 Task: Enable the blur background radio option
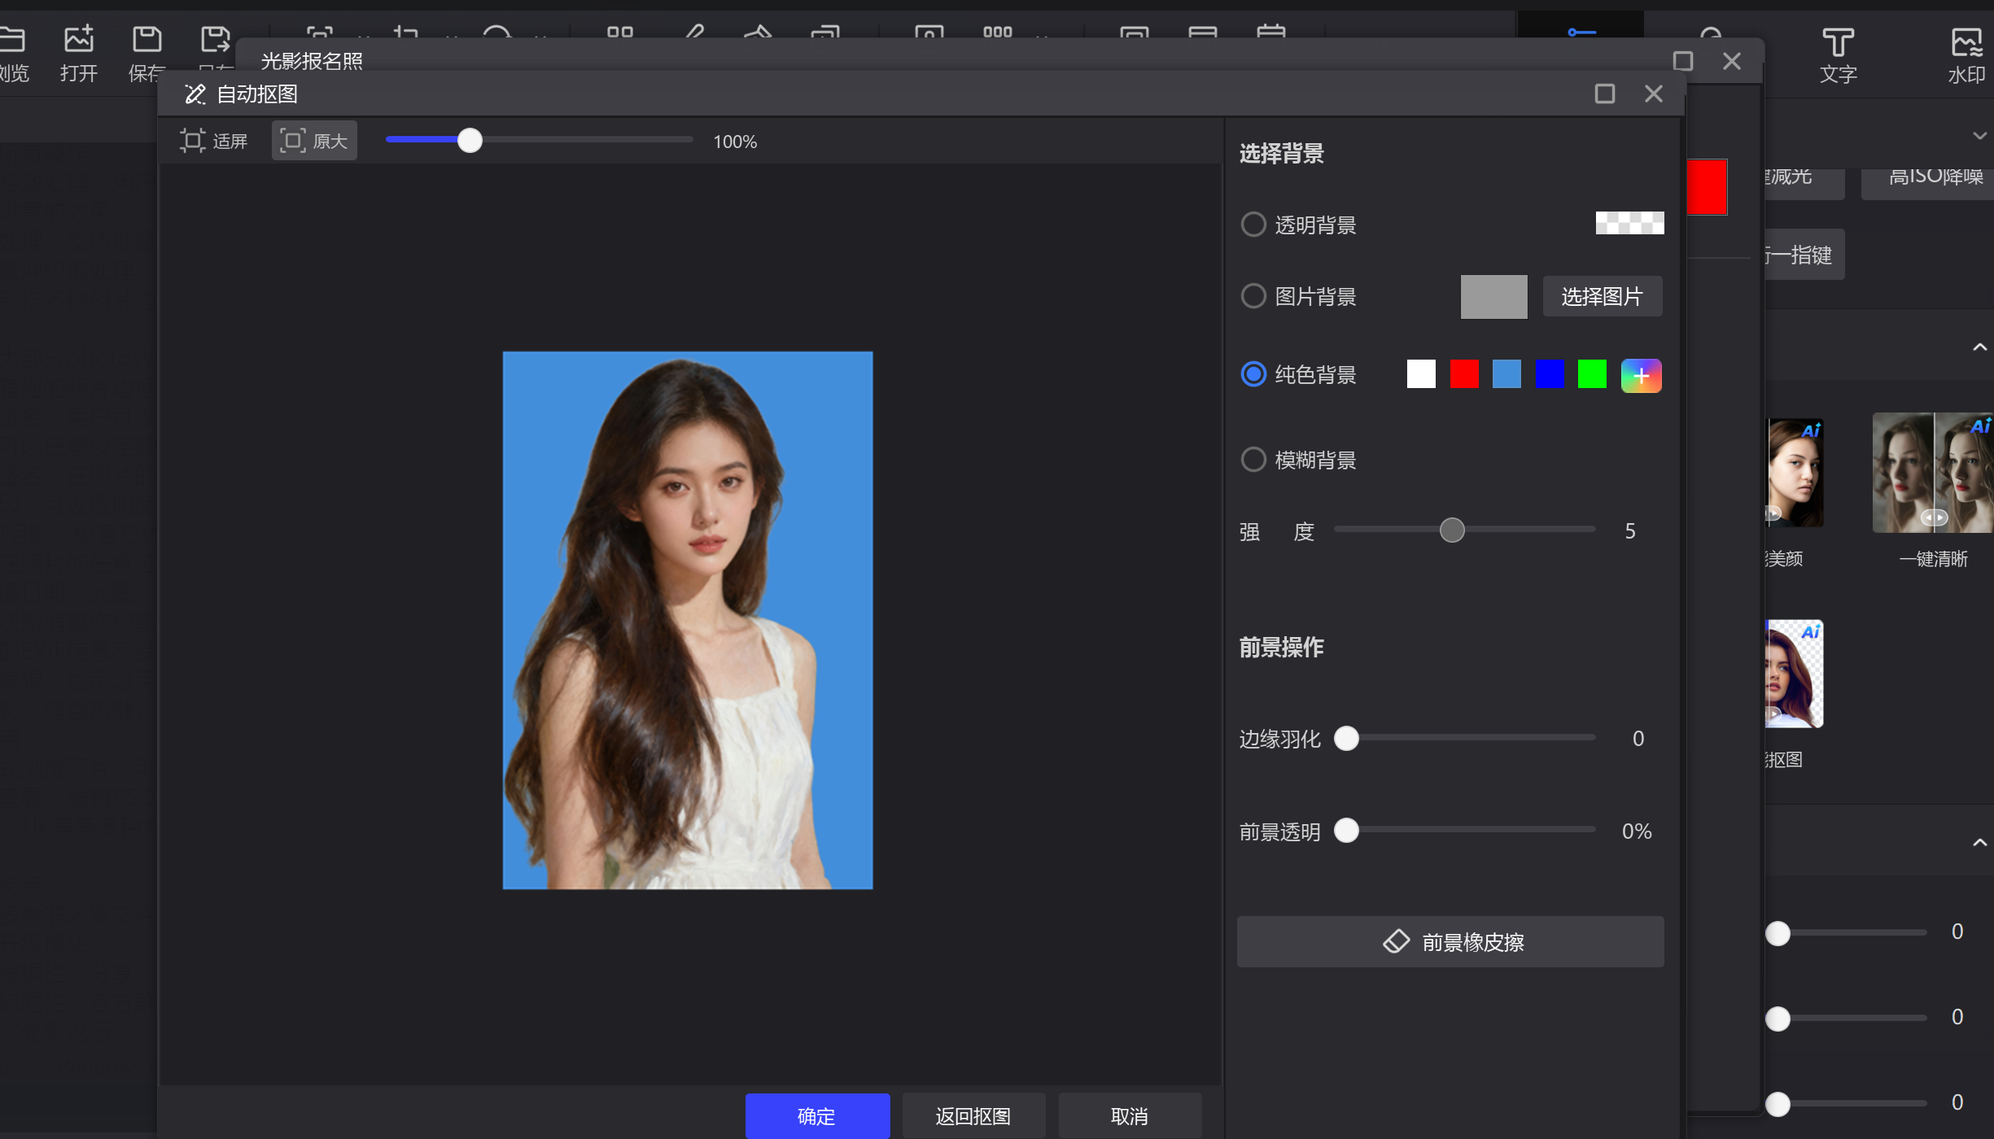pyautogui.click(x=1253, y=460)
